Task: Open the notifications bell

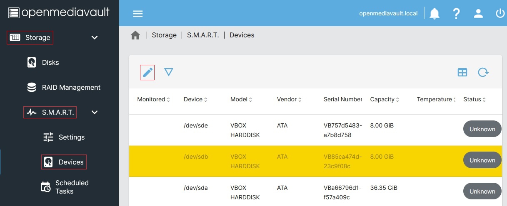Action: tap(435, 13)
